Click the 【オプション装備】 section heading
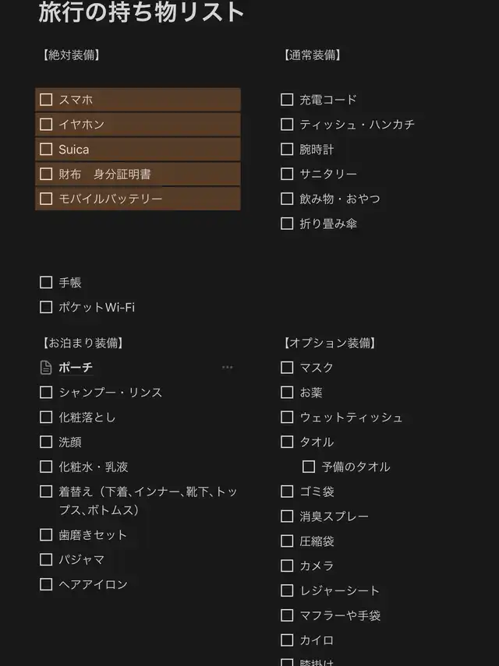This screenshot has height=666, width=499. 330,343
